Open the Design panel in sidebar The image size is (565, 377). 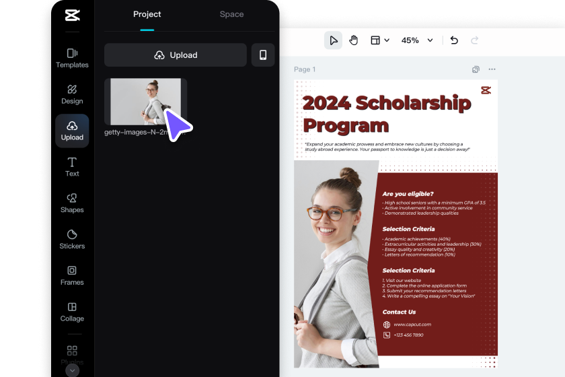(x=72, y=94)
